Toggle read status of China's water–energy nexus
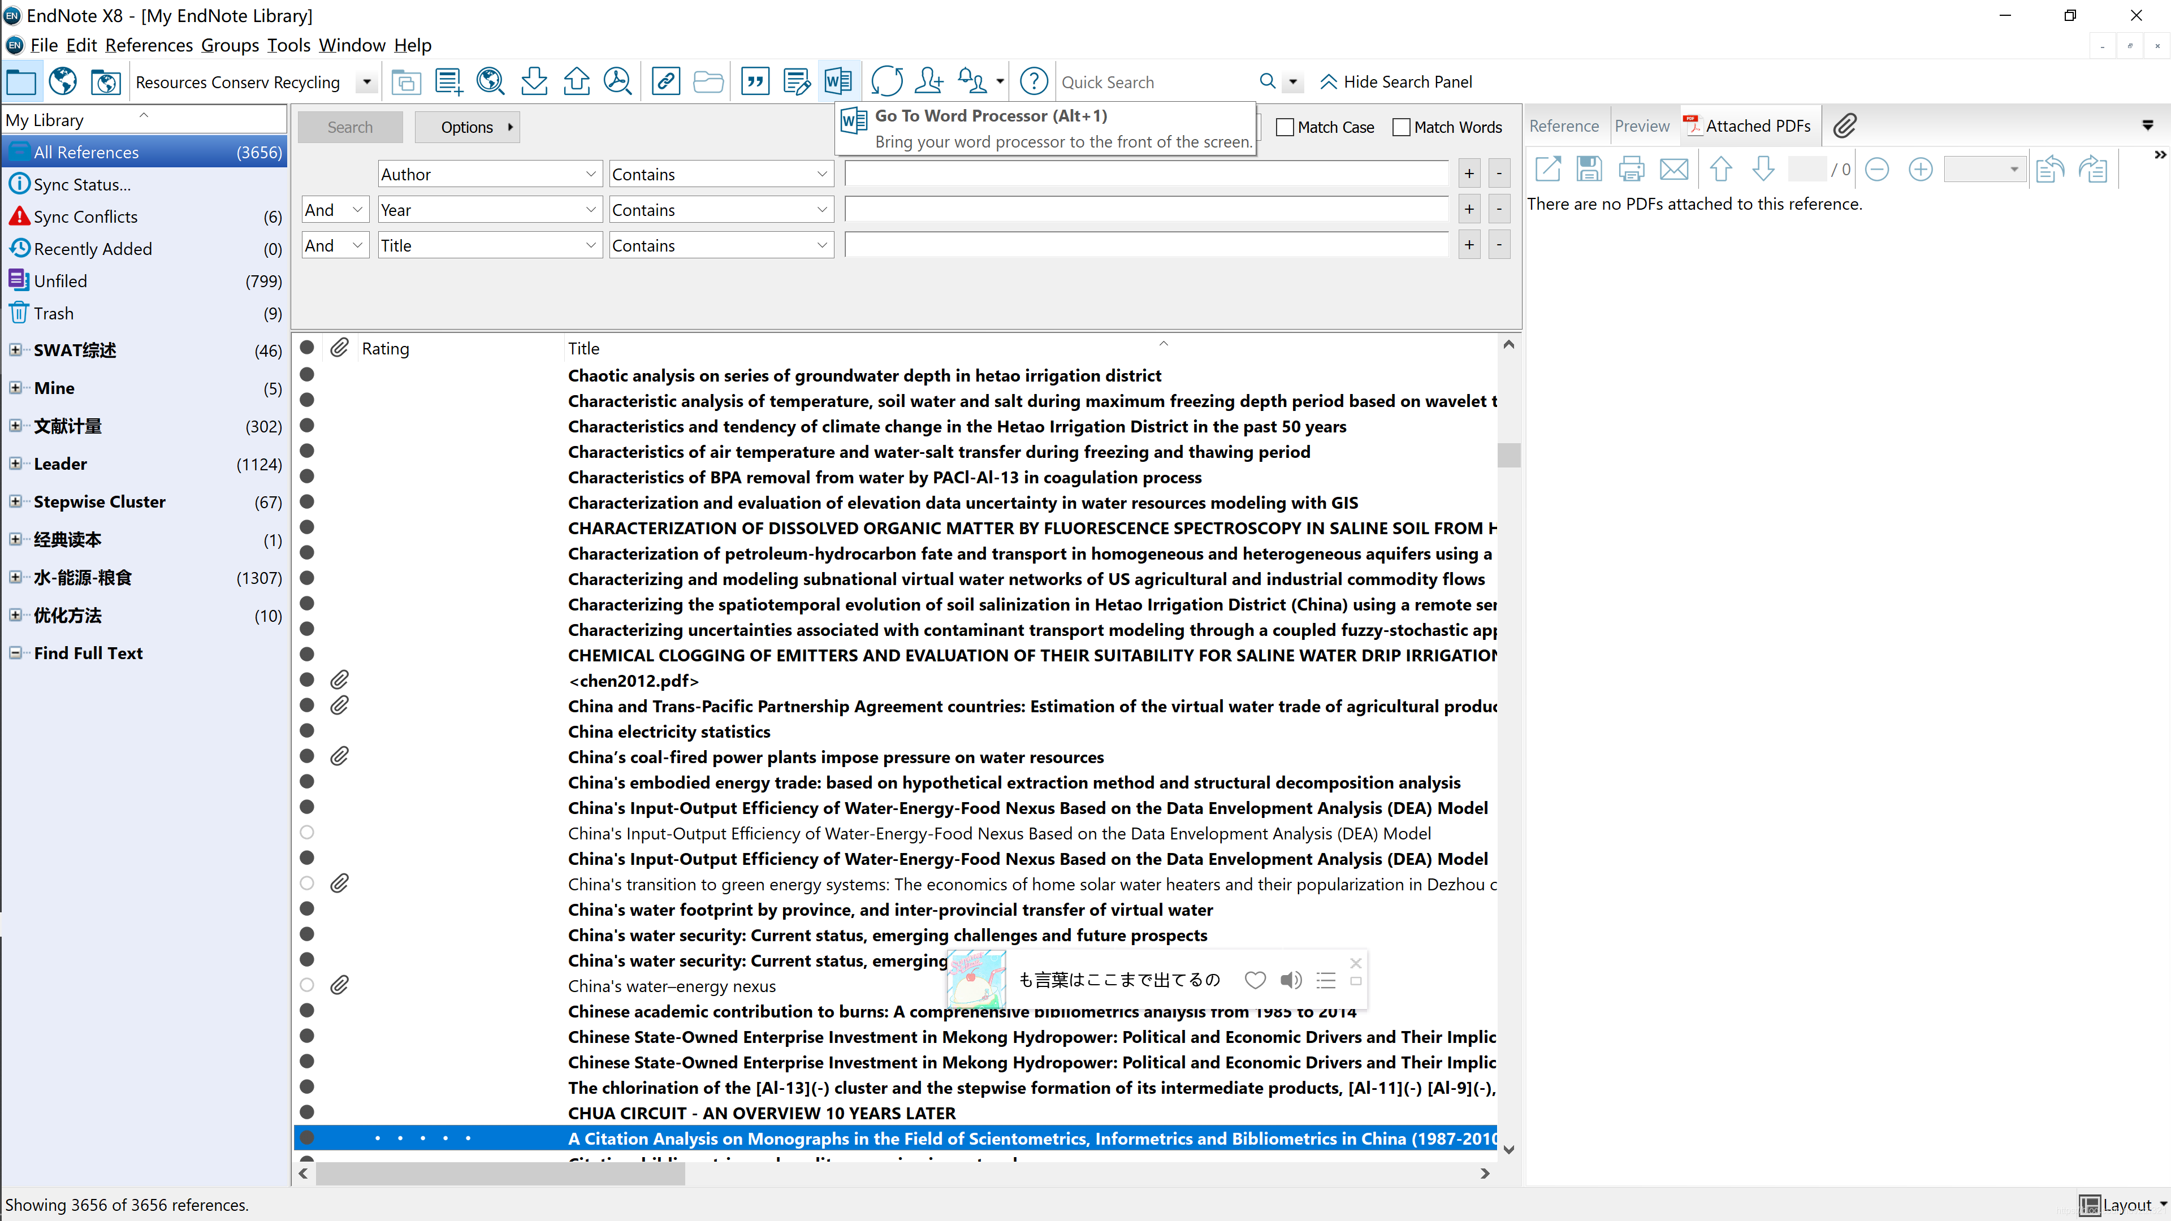The height and width of the screenshot is (1221, 2171). 307,985
